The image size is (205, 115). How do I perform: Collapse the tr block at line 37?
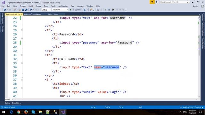pyautogui.click(x=22, y=80)
